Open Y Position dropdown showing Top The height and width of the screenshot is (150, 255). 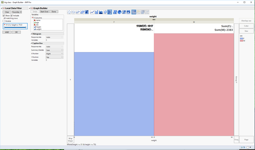click(x=54, y=57)
